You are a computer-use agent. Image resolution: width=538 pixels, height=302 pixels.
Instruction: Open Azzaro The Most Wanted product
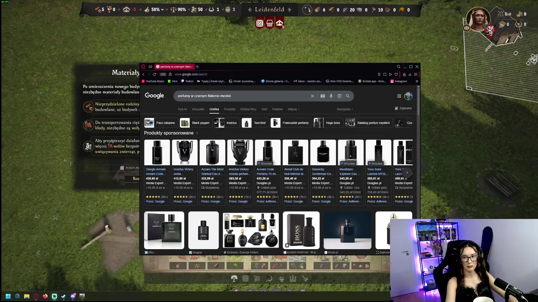click(212, 172)
